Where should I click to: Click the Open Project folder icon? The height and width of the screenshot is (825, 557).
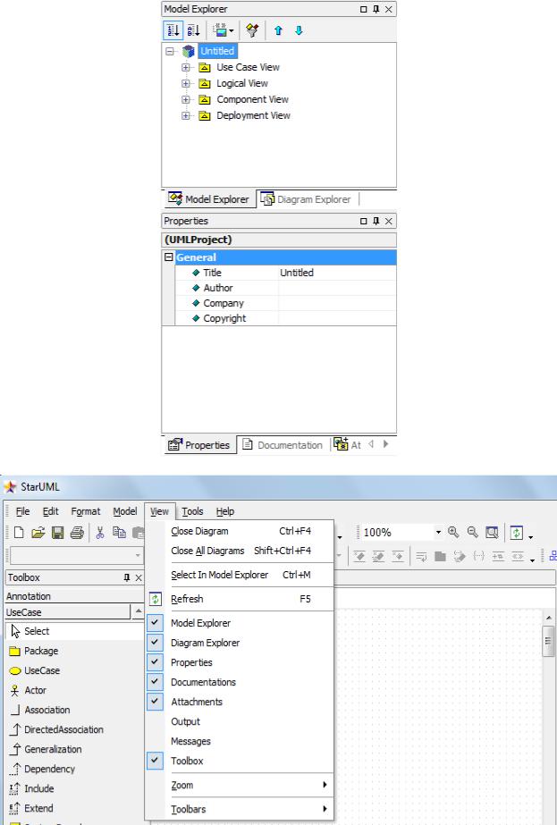[38, 533]
